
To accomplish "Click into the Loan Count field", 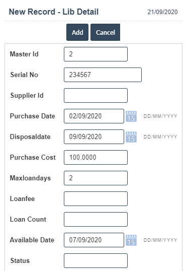I will tap(96, 219).
